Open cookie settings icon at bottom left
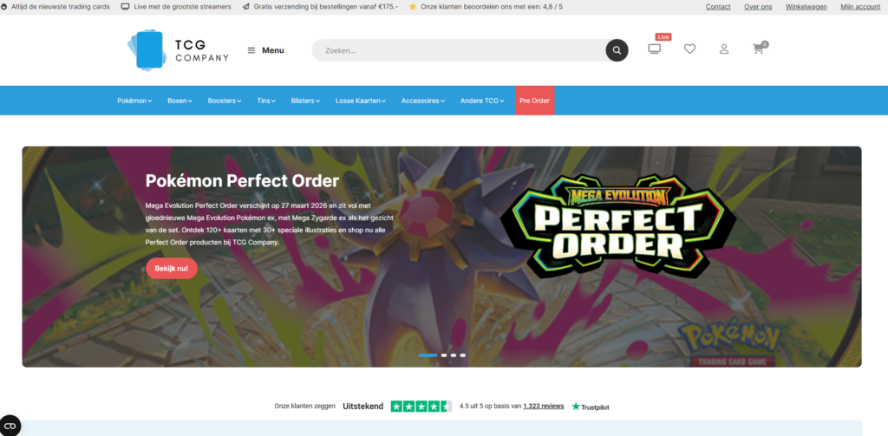Viewport: 888px width, 436px height. click(x=10, y=426)
